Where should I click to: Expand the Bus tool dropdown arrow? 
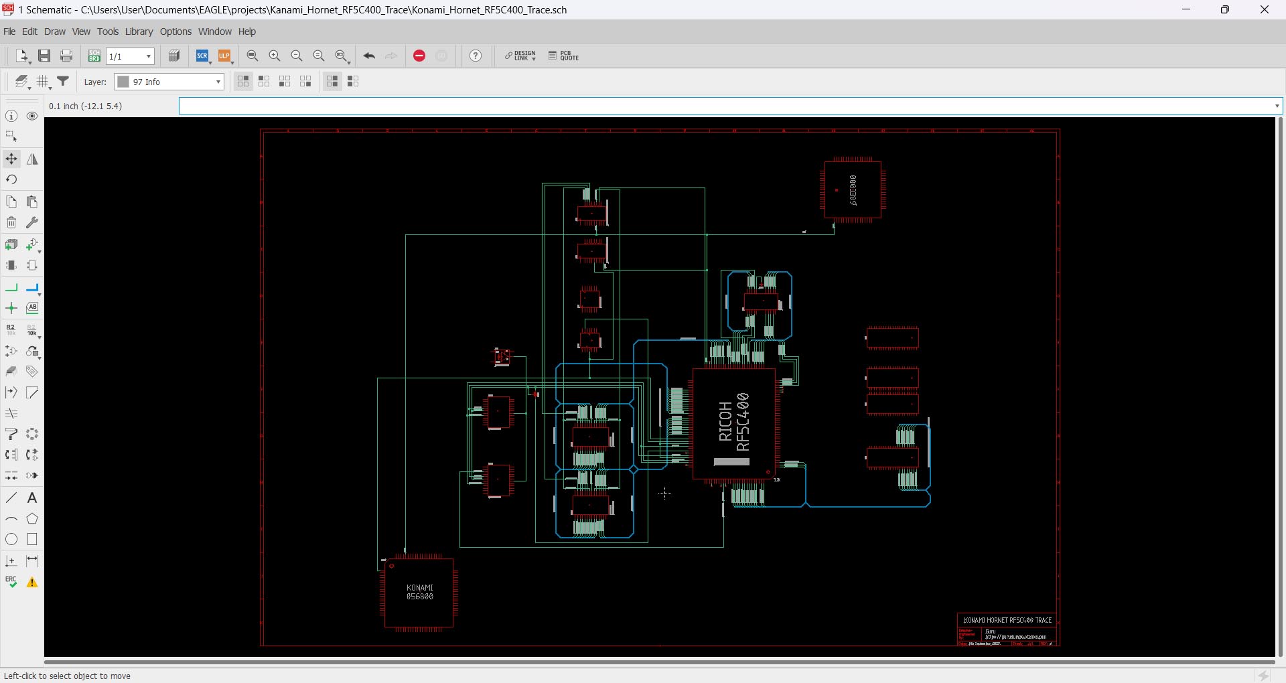tap(40, 294)
